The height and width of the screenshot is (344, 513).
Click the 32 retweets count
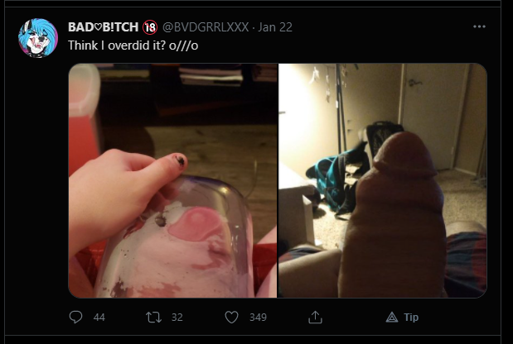click(x=177, y=318)
